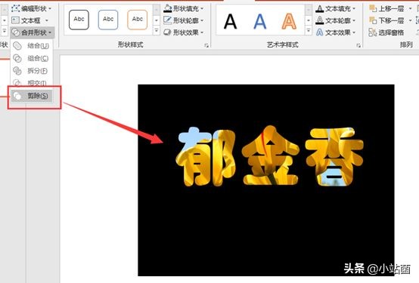This screenshot has height=283, width=419.
Task: Click the Combine (组合) icon
Action: 17,58
